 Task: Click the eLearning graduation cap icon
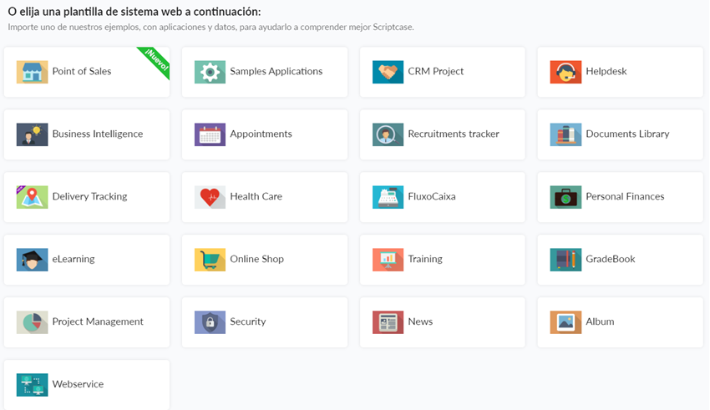click(32, 260)
